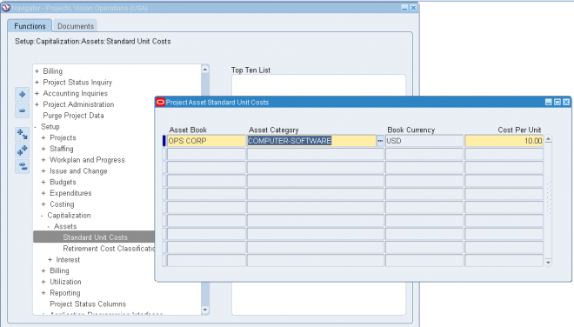The image size is (574, 327).
Task: Click the USD Book Currency field
Action: (424, 141)
